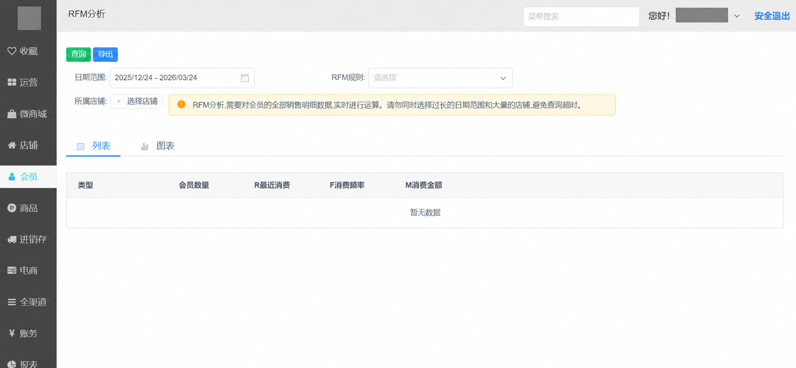Open the 会员 menu in sidebar

point(28,177)
